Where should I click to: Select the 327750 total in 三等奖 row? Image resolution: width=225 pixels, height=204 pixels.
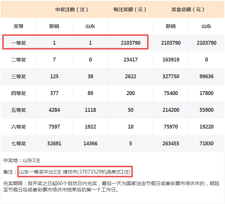point(170,76)
